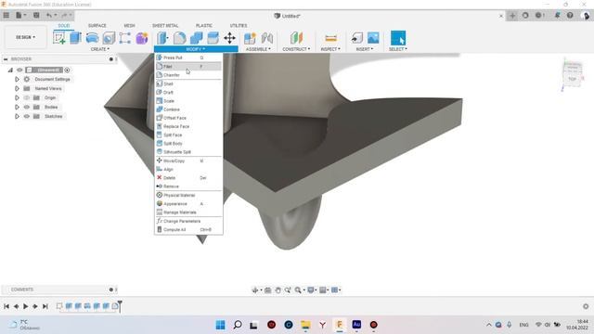Screen dimensions: 594x334
Task: Choose Change Parameters from the Modify menu
Action: click(188, 221)
